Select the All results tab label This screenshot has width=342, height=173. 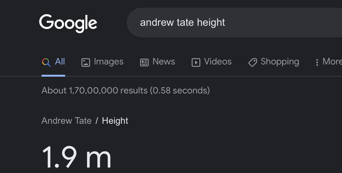(x=60, y=62)
